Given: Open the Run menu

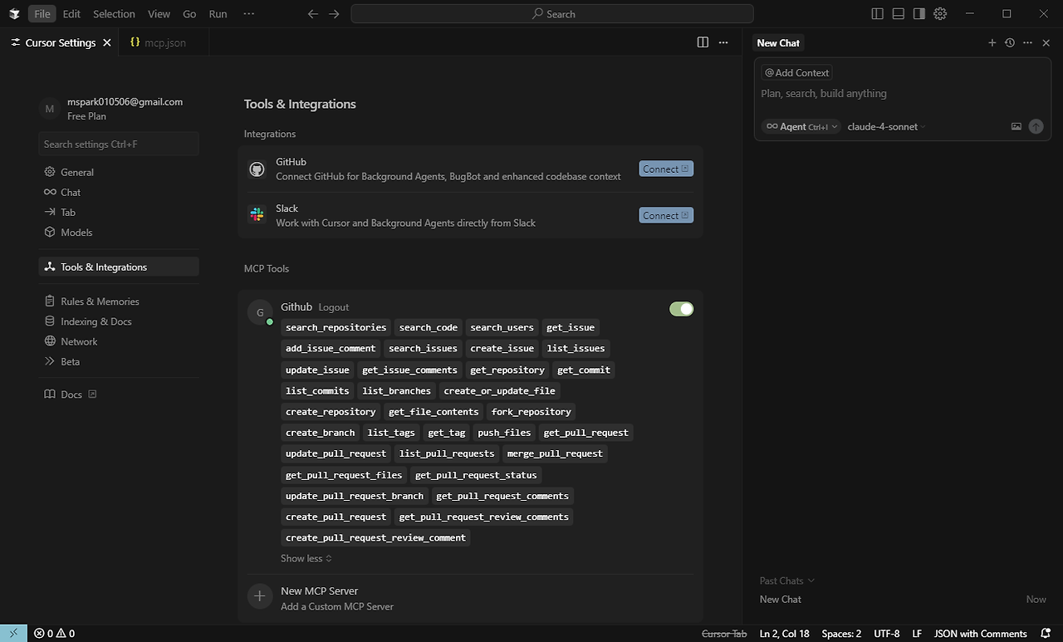Looking at the screenshot, I should tap(218, 14).
